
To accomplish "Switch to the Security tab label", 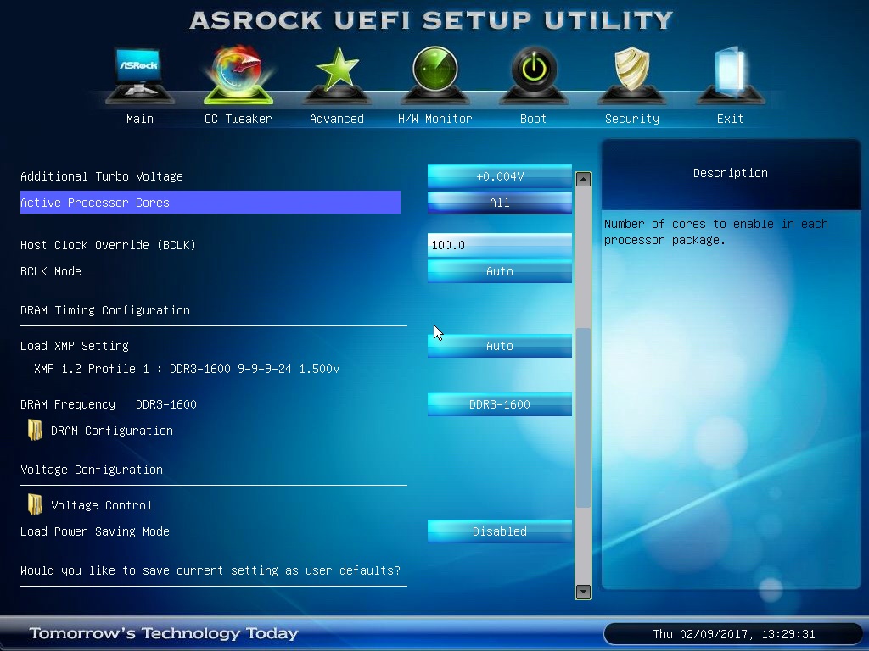I will coord(631,119).
